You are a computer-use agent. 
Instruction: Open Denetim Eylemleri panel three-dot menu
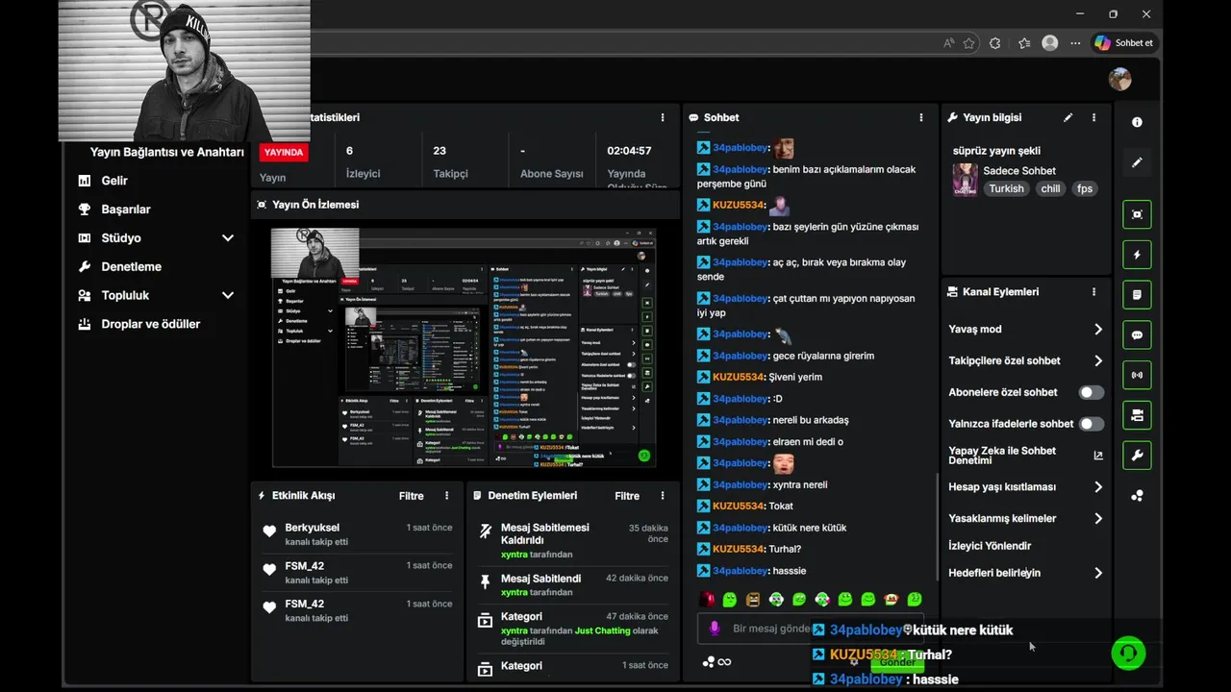662,496
